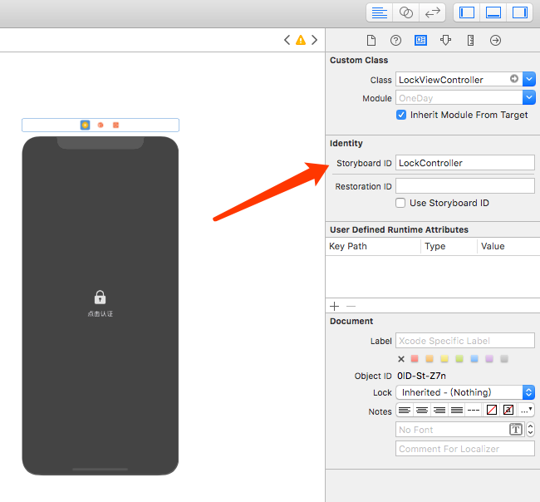Click the Object ID value 0lD-St-Z7n
The height and width of the screenshot is (502, 540).
[421, 376]
